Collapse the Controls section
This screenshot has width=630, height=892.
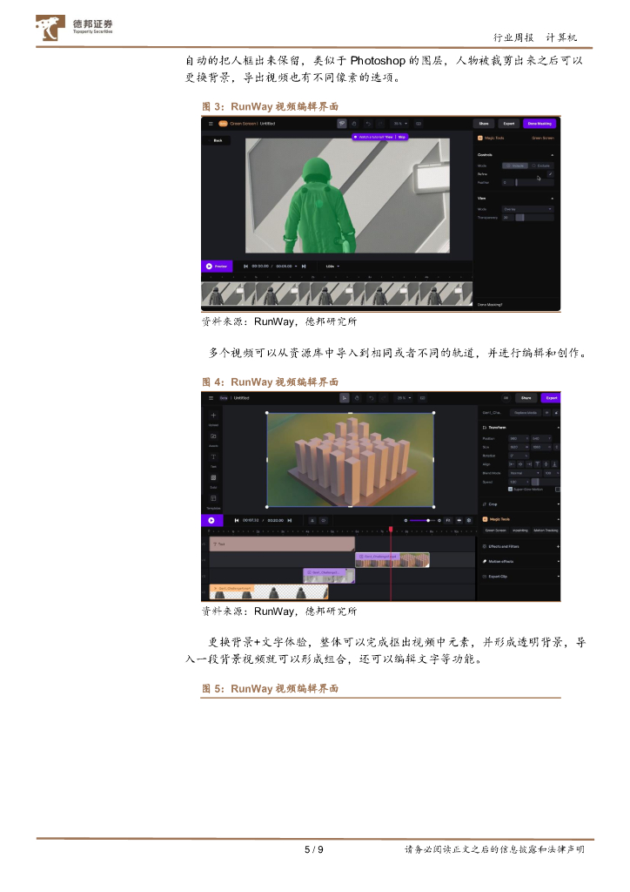pos(552,155)
